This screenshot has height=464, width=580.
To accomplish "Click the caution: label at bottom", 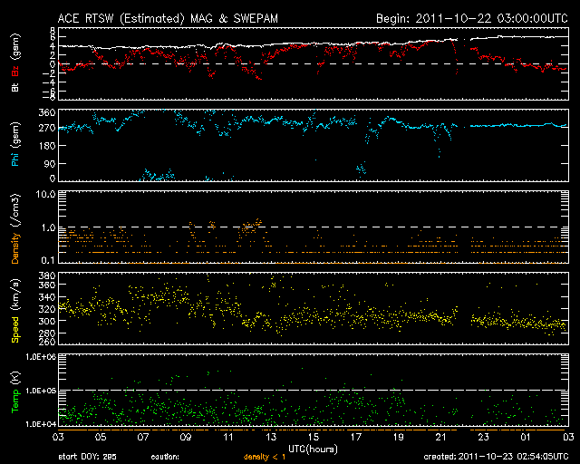I will [x=166, y=457].
